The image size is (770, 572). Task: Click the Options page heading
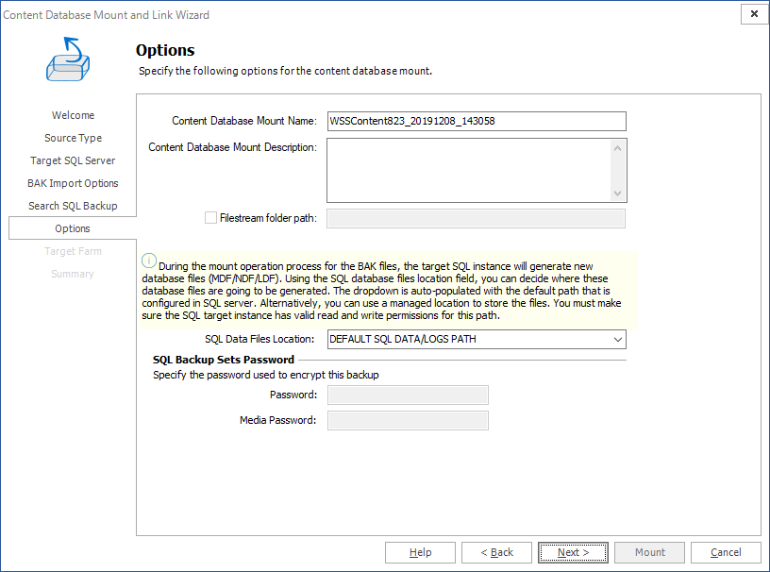point(165,50)
